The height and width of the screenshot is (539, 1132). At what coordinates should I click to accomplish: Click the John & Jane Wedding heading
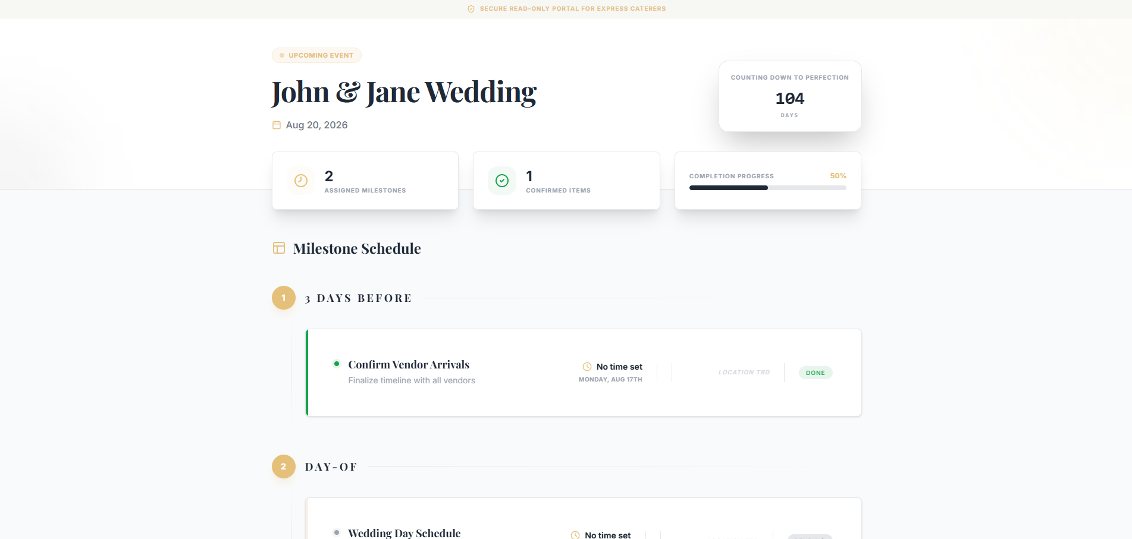click(x=404, y=93)
